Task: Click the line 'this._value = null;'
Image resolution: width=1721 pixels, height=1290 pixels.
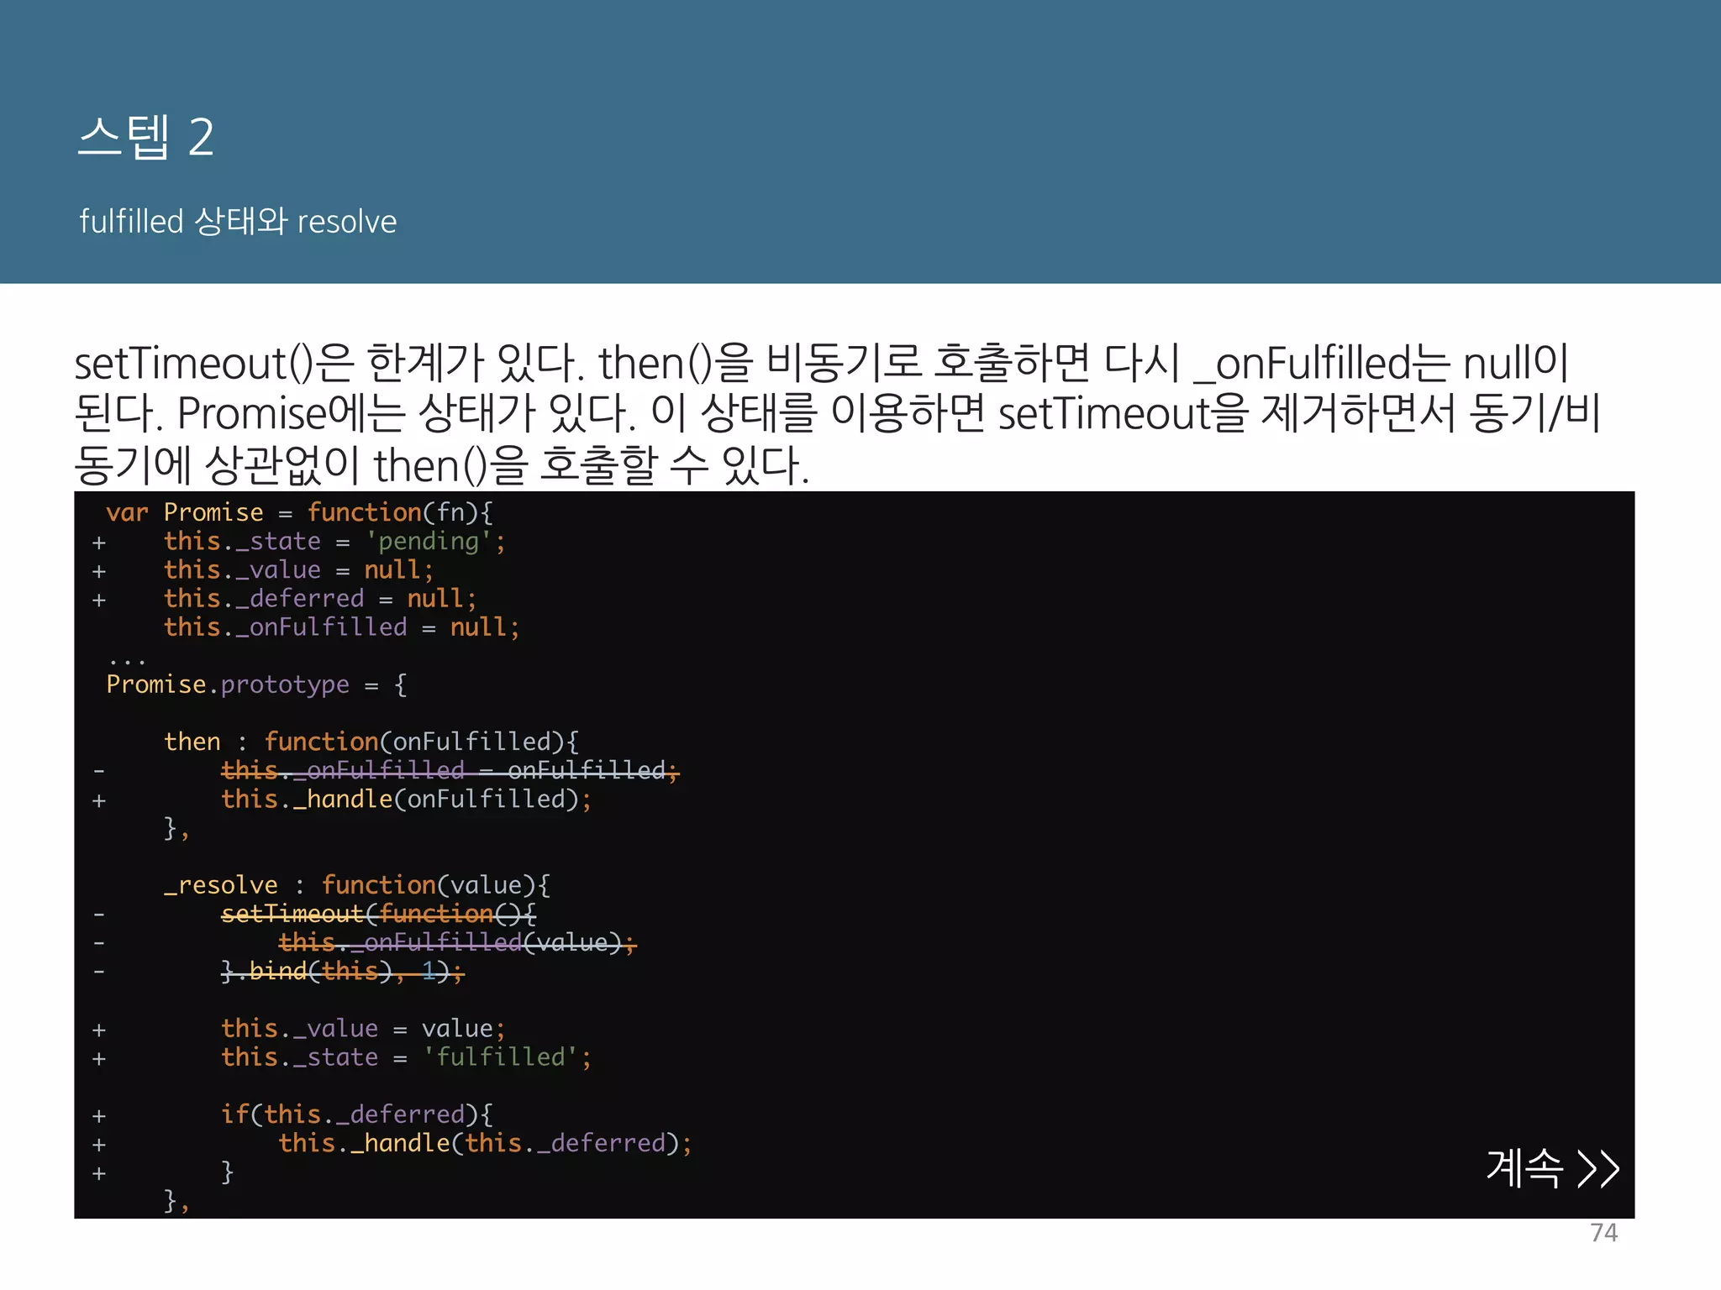Action: click(298, 570)
